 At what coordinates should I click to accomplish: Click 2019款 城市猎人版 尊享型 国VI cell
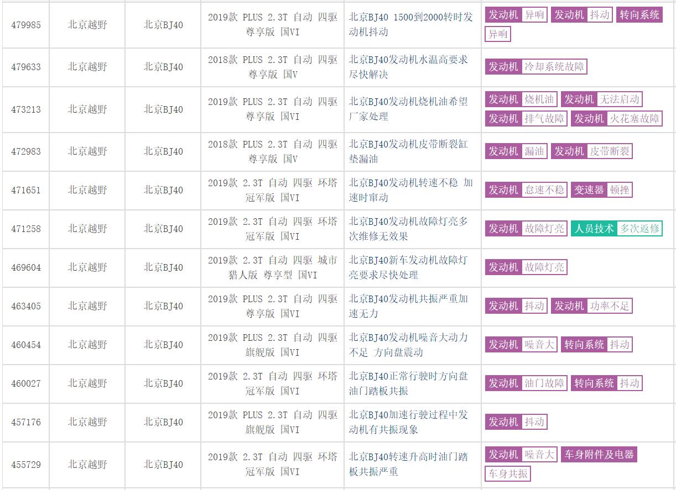point(272,267)
